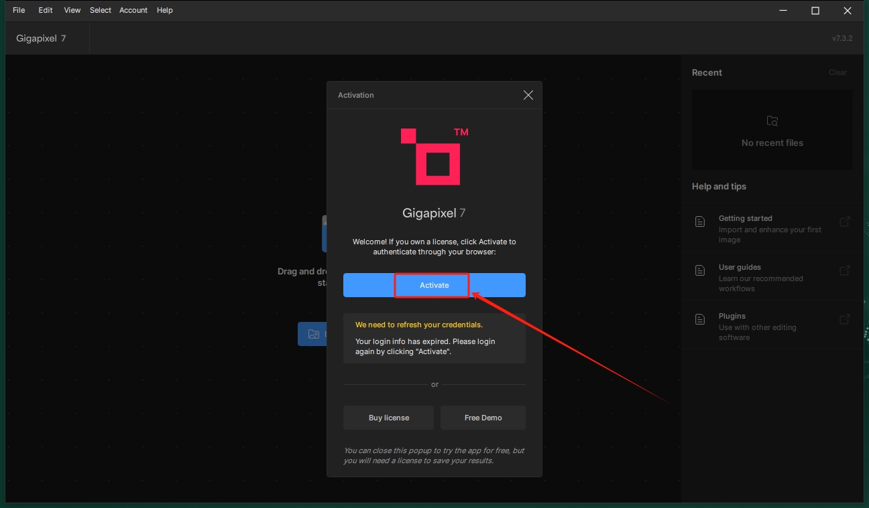Screen dimensions: 869x508
Task: Click the 'Help and tips' heading
Action: click(719, 186)
